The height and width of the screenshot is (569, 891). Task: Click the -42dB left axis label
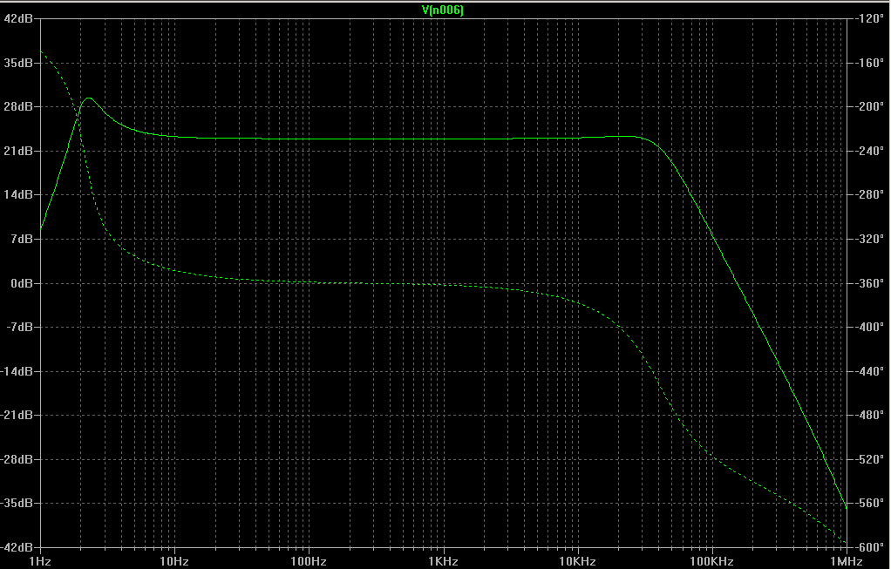pyautogui.click(x=17, y=547)
